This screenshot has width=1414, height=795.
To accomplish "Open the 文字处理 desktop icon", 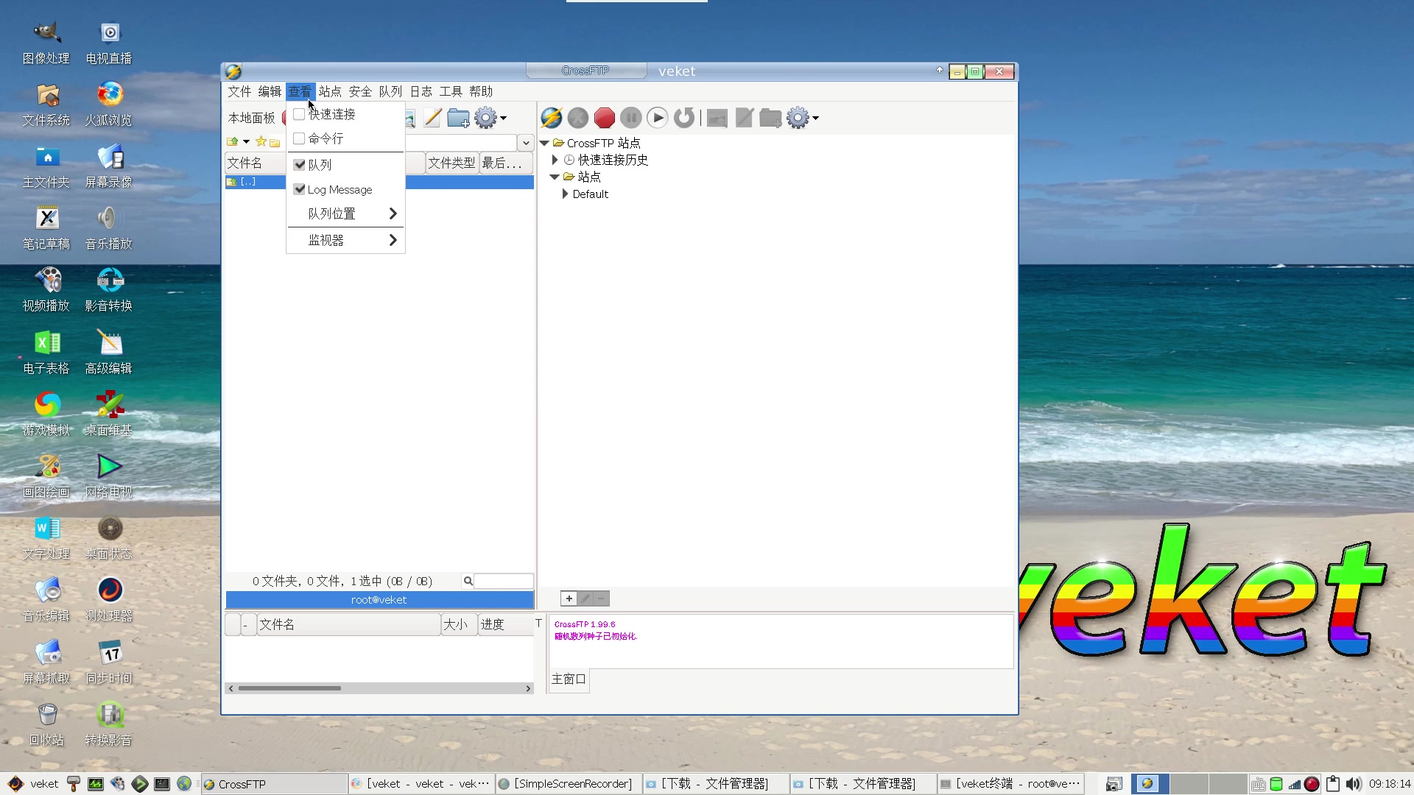I will click(46, 538).
